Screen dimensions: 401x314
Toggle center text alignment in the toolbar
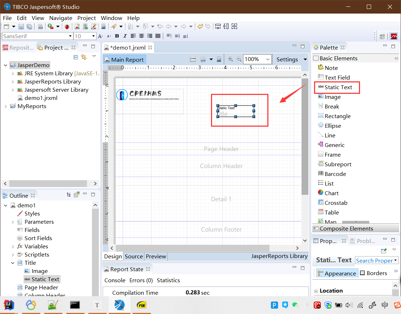tap(141, 36)
